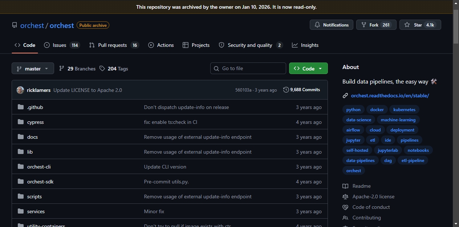Click the scripts folder icon
Viewport: 459px width, 227px height.
tap(21, 196)
